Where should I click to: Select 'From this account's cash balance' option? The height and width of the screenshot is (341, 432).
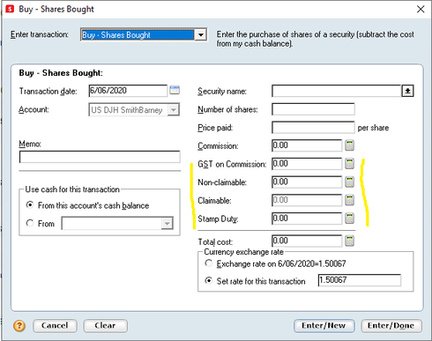[x=30, y=204]
